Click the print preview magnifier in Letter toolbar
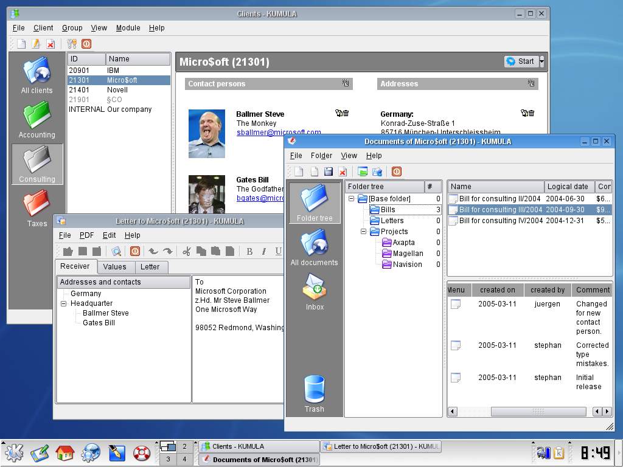Viewport: 623px width, 467px height. 116,251
